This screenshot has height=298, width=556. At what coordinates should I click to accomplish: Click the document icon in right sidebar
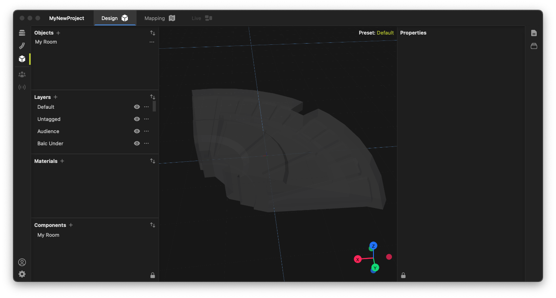coord(534,33)
